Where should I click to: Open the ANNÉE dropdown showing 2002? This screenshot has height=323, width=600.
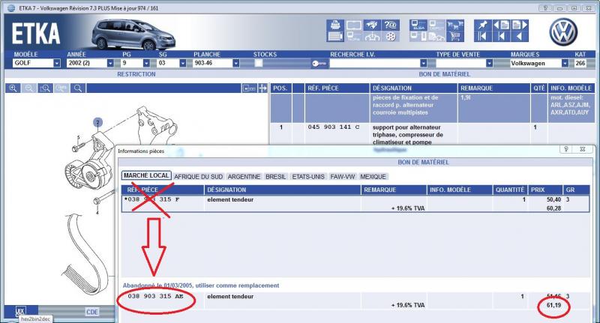110,63
